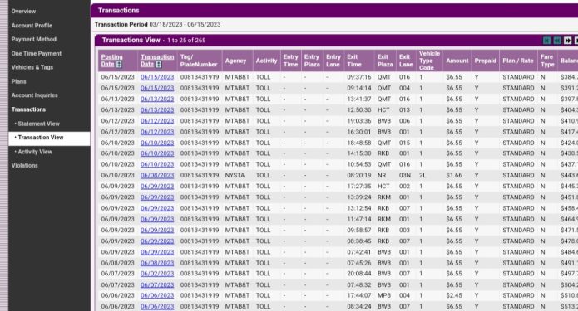Toggle sort icon beside Posting Date

coord(119,65)
